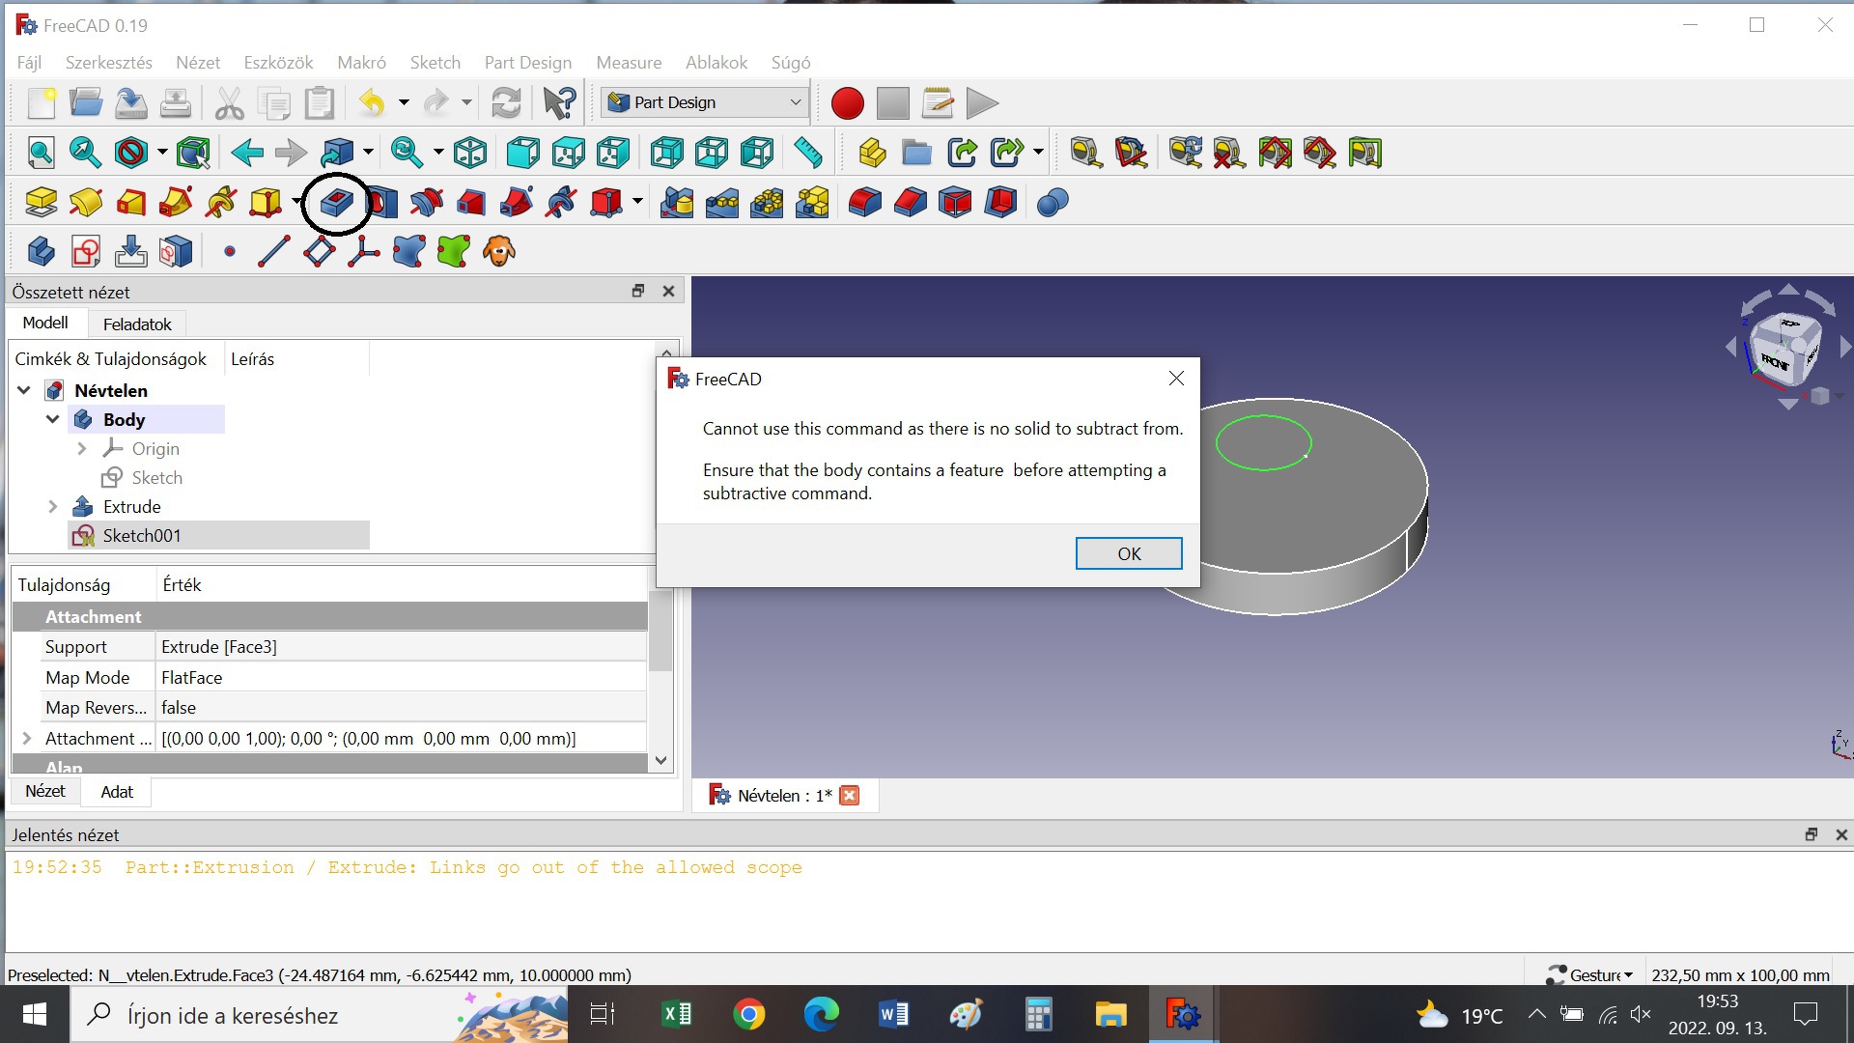Start the Polar Pattern tool
This screenshot has width=1854, height=1043.
coord(768,202)
